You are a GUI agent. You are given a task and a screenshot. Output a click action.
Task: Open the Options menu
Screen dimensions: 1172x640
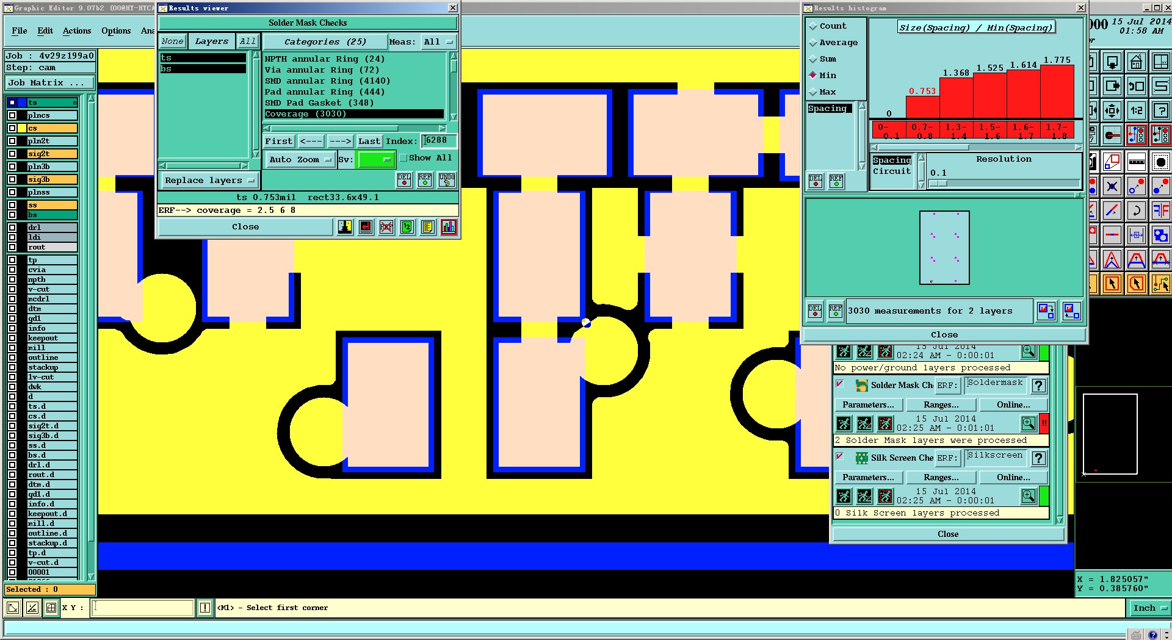(x=116, y=31)
